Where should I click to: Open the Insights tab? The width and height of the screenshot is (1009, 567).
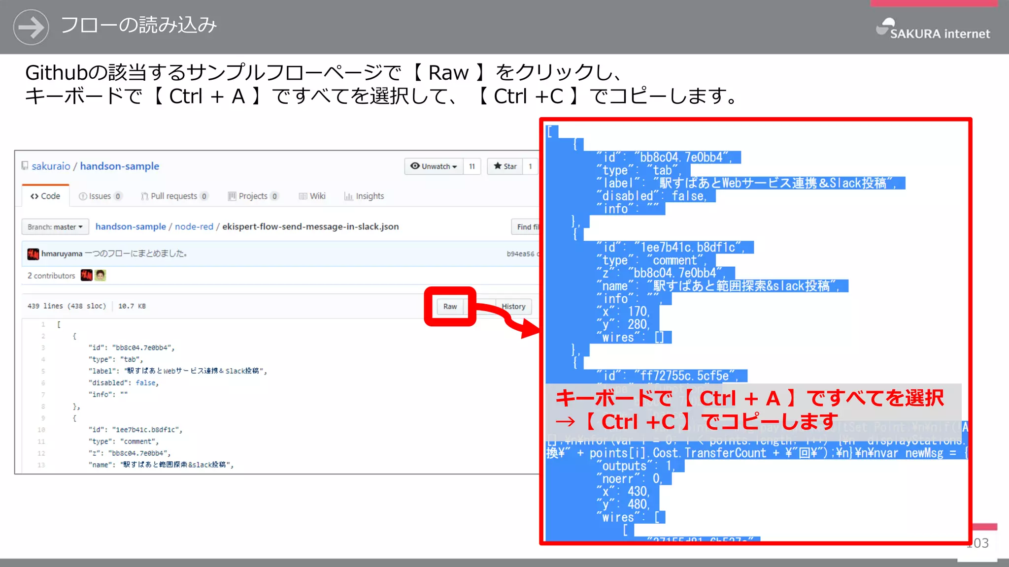[364, 196]
